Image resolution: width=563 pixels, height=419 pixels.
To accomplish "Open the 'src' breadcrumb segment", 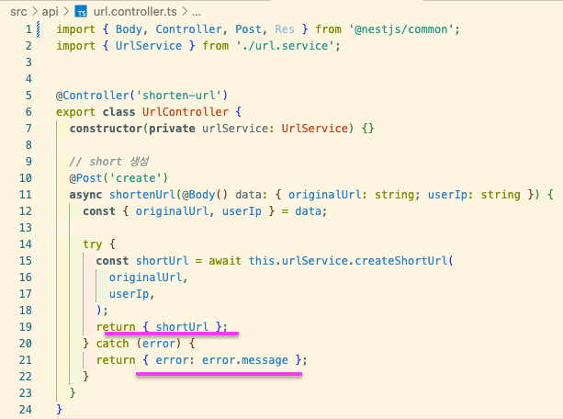I will 18,12.
